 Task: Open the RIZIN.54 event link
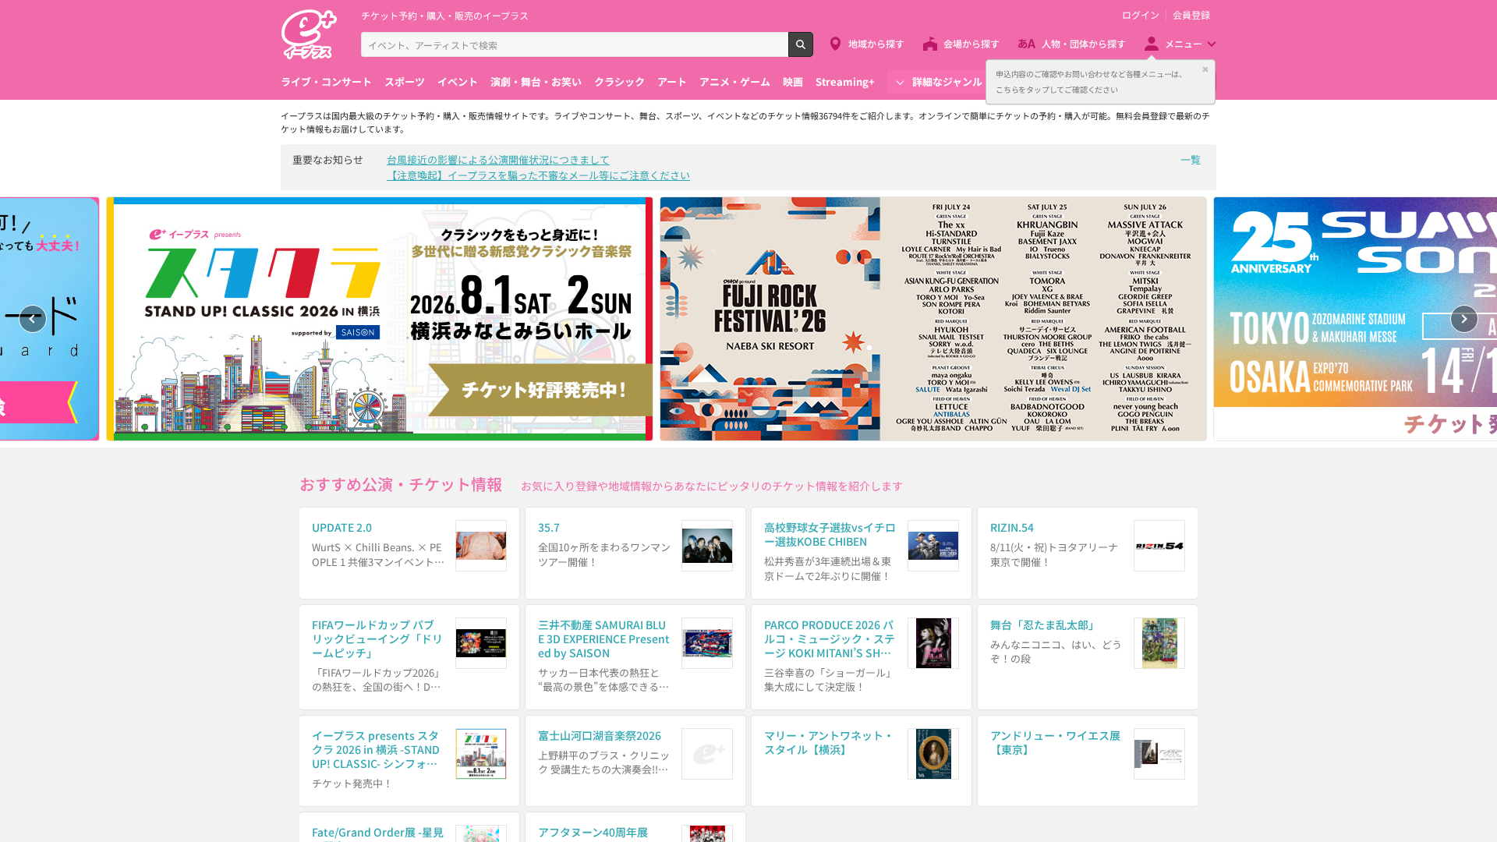pyautogui.click(x=1012, y=528)
